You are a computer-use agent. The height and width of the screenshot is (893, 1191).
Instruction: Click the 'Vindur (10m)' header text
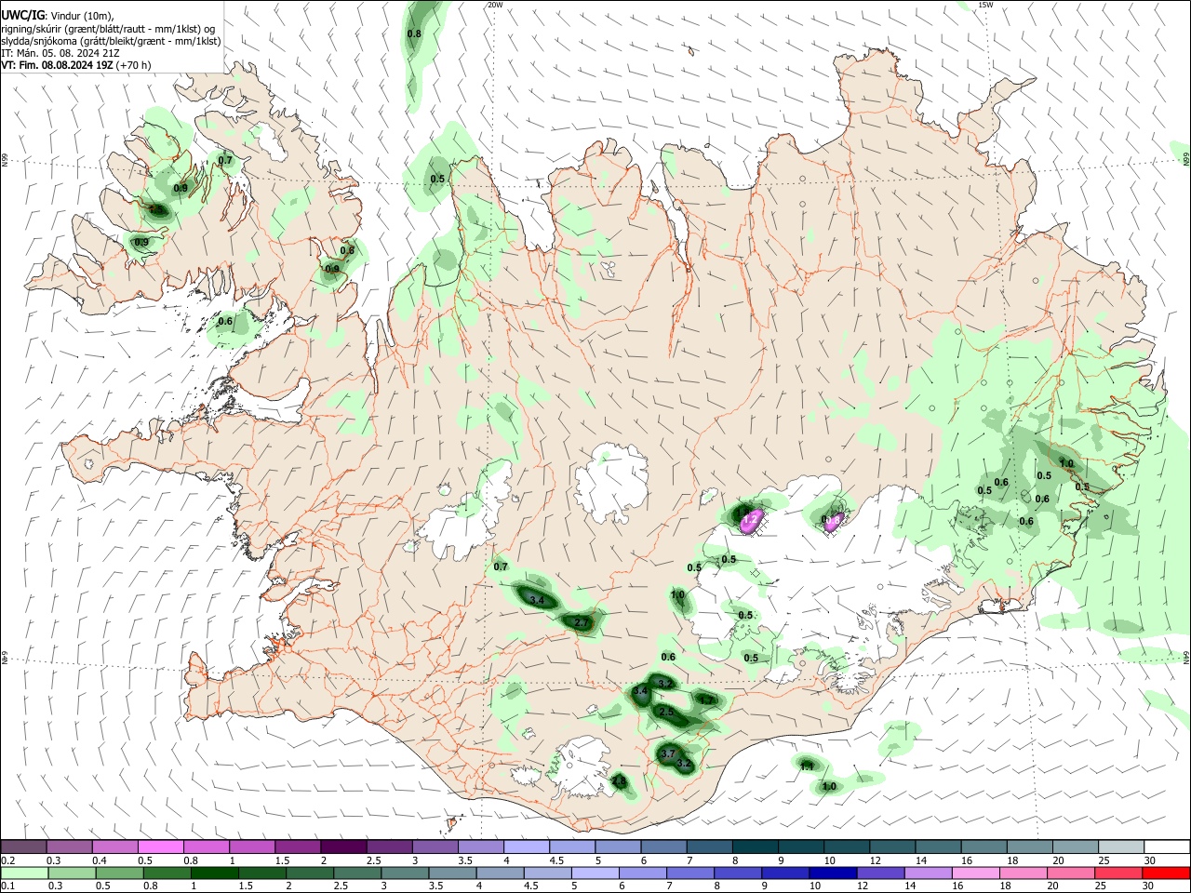pos(81,17)
